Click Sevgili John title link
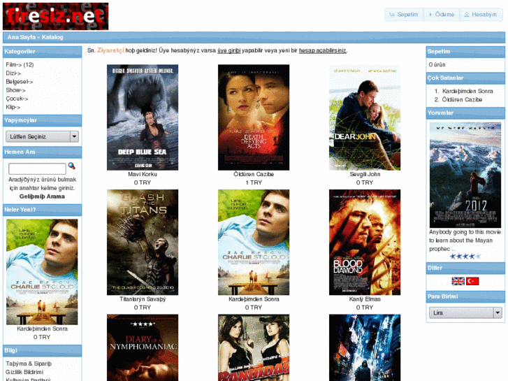Screen dimensions: 508x381 [x=365, y=174]
